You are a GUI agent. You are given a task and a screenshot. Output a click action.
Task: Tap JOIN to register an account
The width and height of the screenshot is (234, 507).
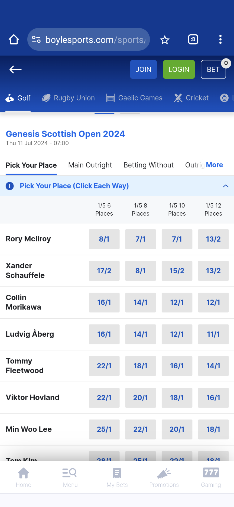143,69
